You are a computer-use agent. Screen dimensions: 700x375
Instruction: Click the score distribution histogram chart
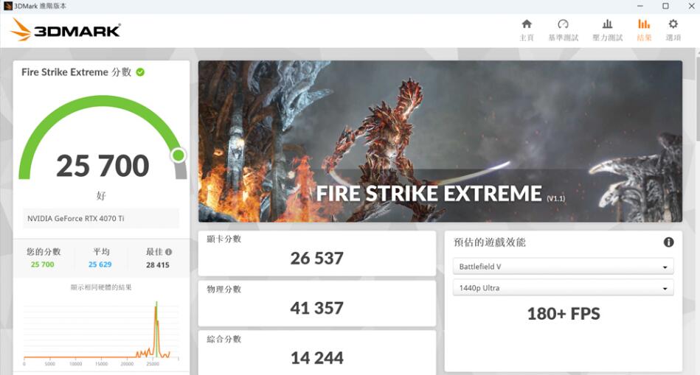click(x=101, y=332)
